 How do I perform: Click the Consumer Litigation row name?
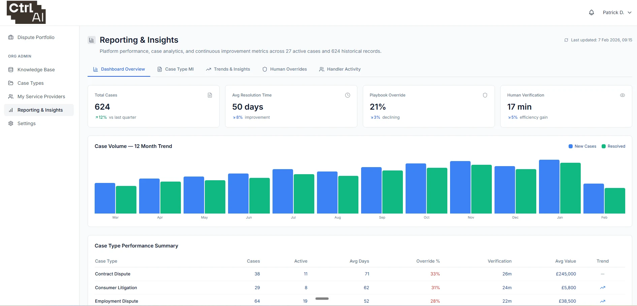click(116, 288)
